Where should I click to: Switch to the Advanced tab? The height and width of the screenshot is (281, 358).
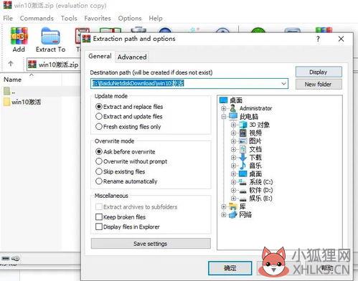tap(132, 57)
